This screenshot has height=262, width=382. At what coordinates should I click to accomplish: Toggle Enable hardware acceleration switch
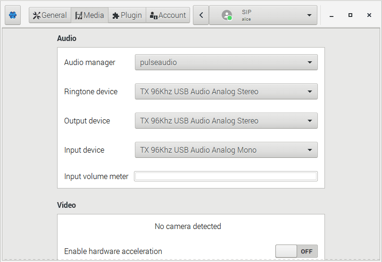tap(297, 251)
